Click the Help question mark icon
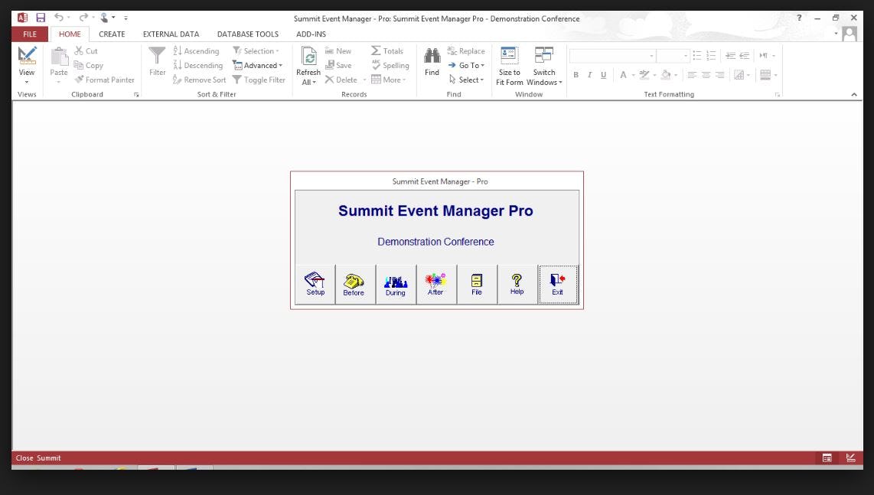Screen dimensions: 874x495 pos(517,283)
